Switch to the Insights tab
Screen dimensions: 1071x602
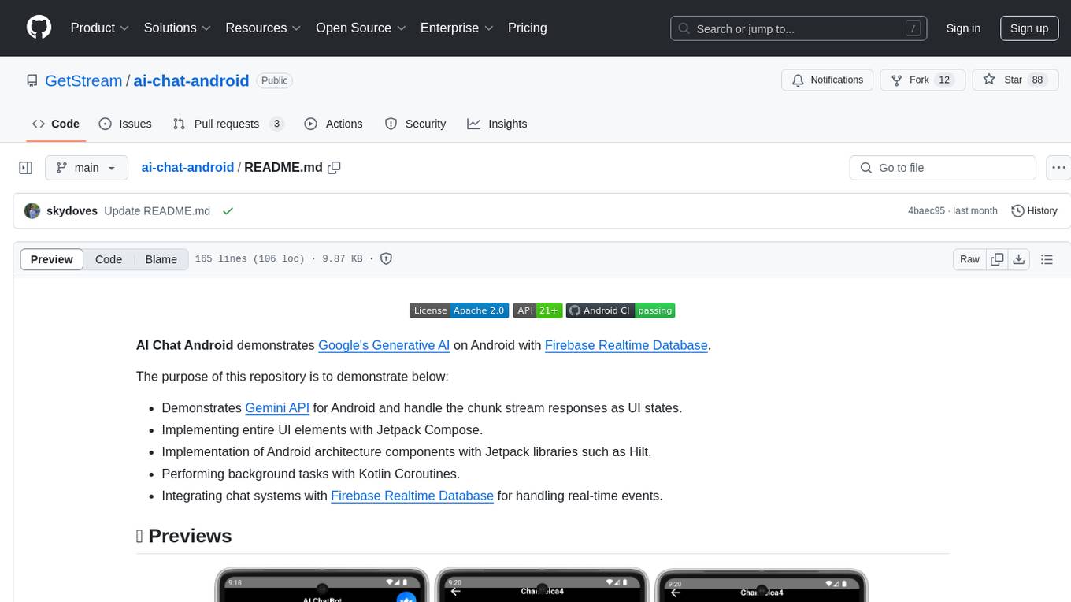tap(497, 124)
